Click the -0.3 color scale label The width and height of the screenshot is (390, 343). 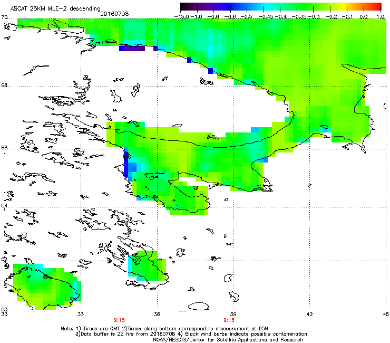tap(314, 17)
